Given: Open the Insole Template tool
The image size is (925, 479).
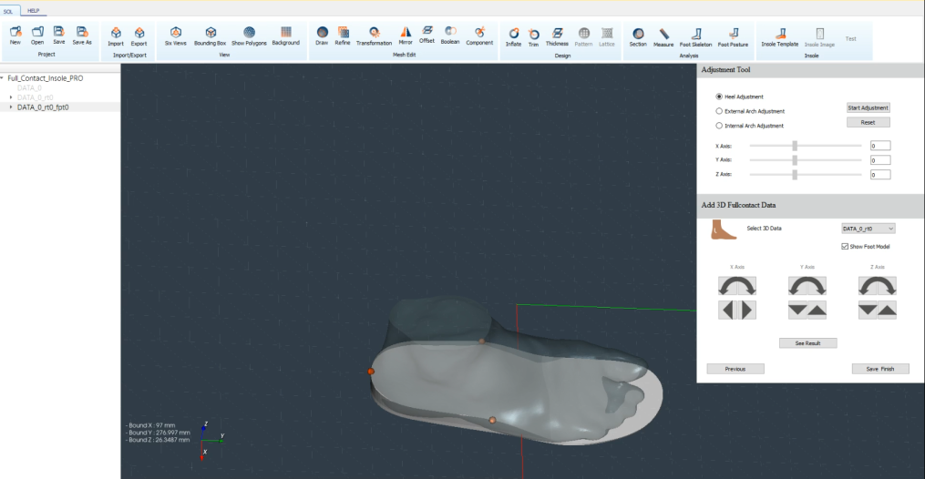Looking at the screenshot, I should click(780, 34).
